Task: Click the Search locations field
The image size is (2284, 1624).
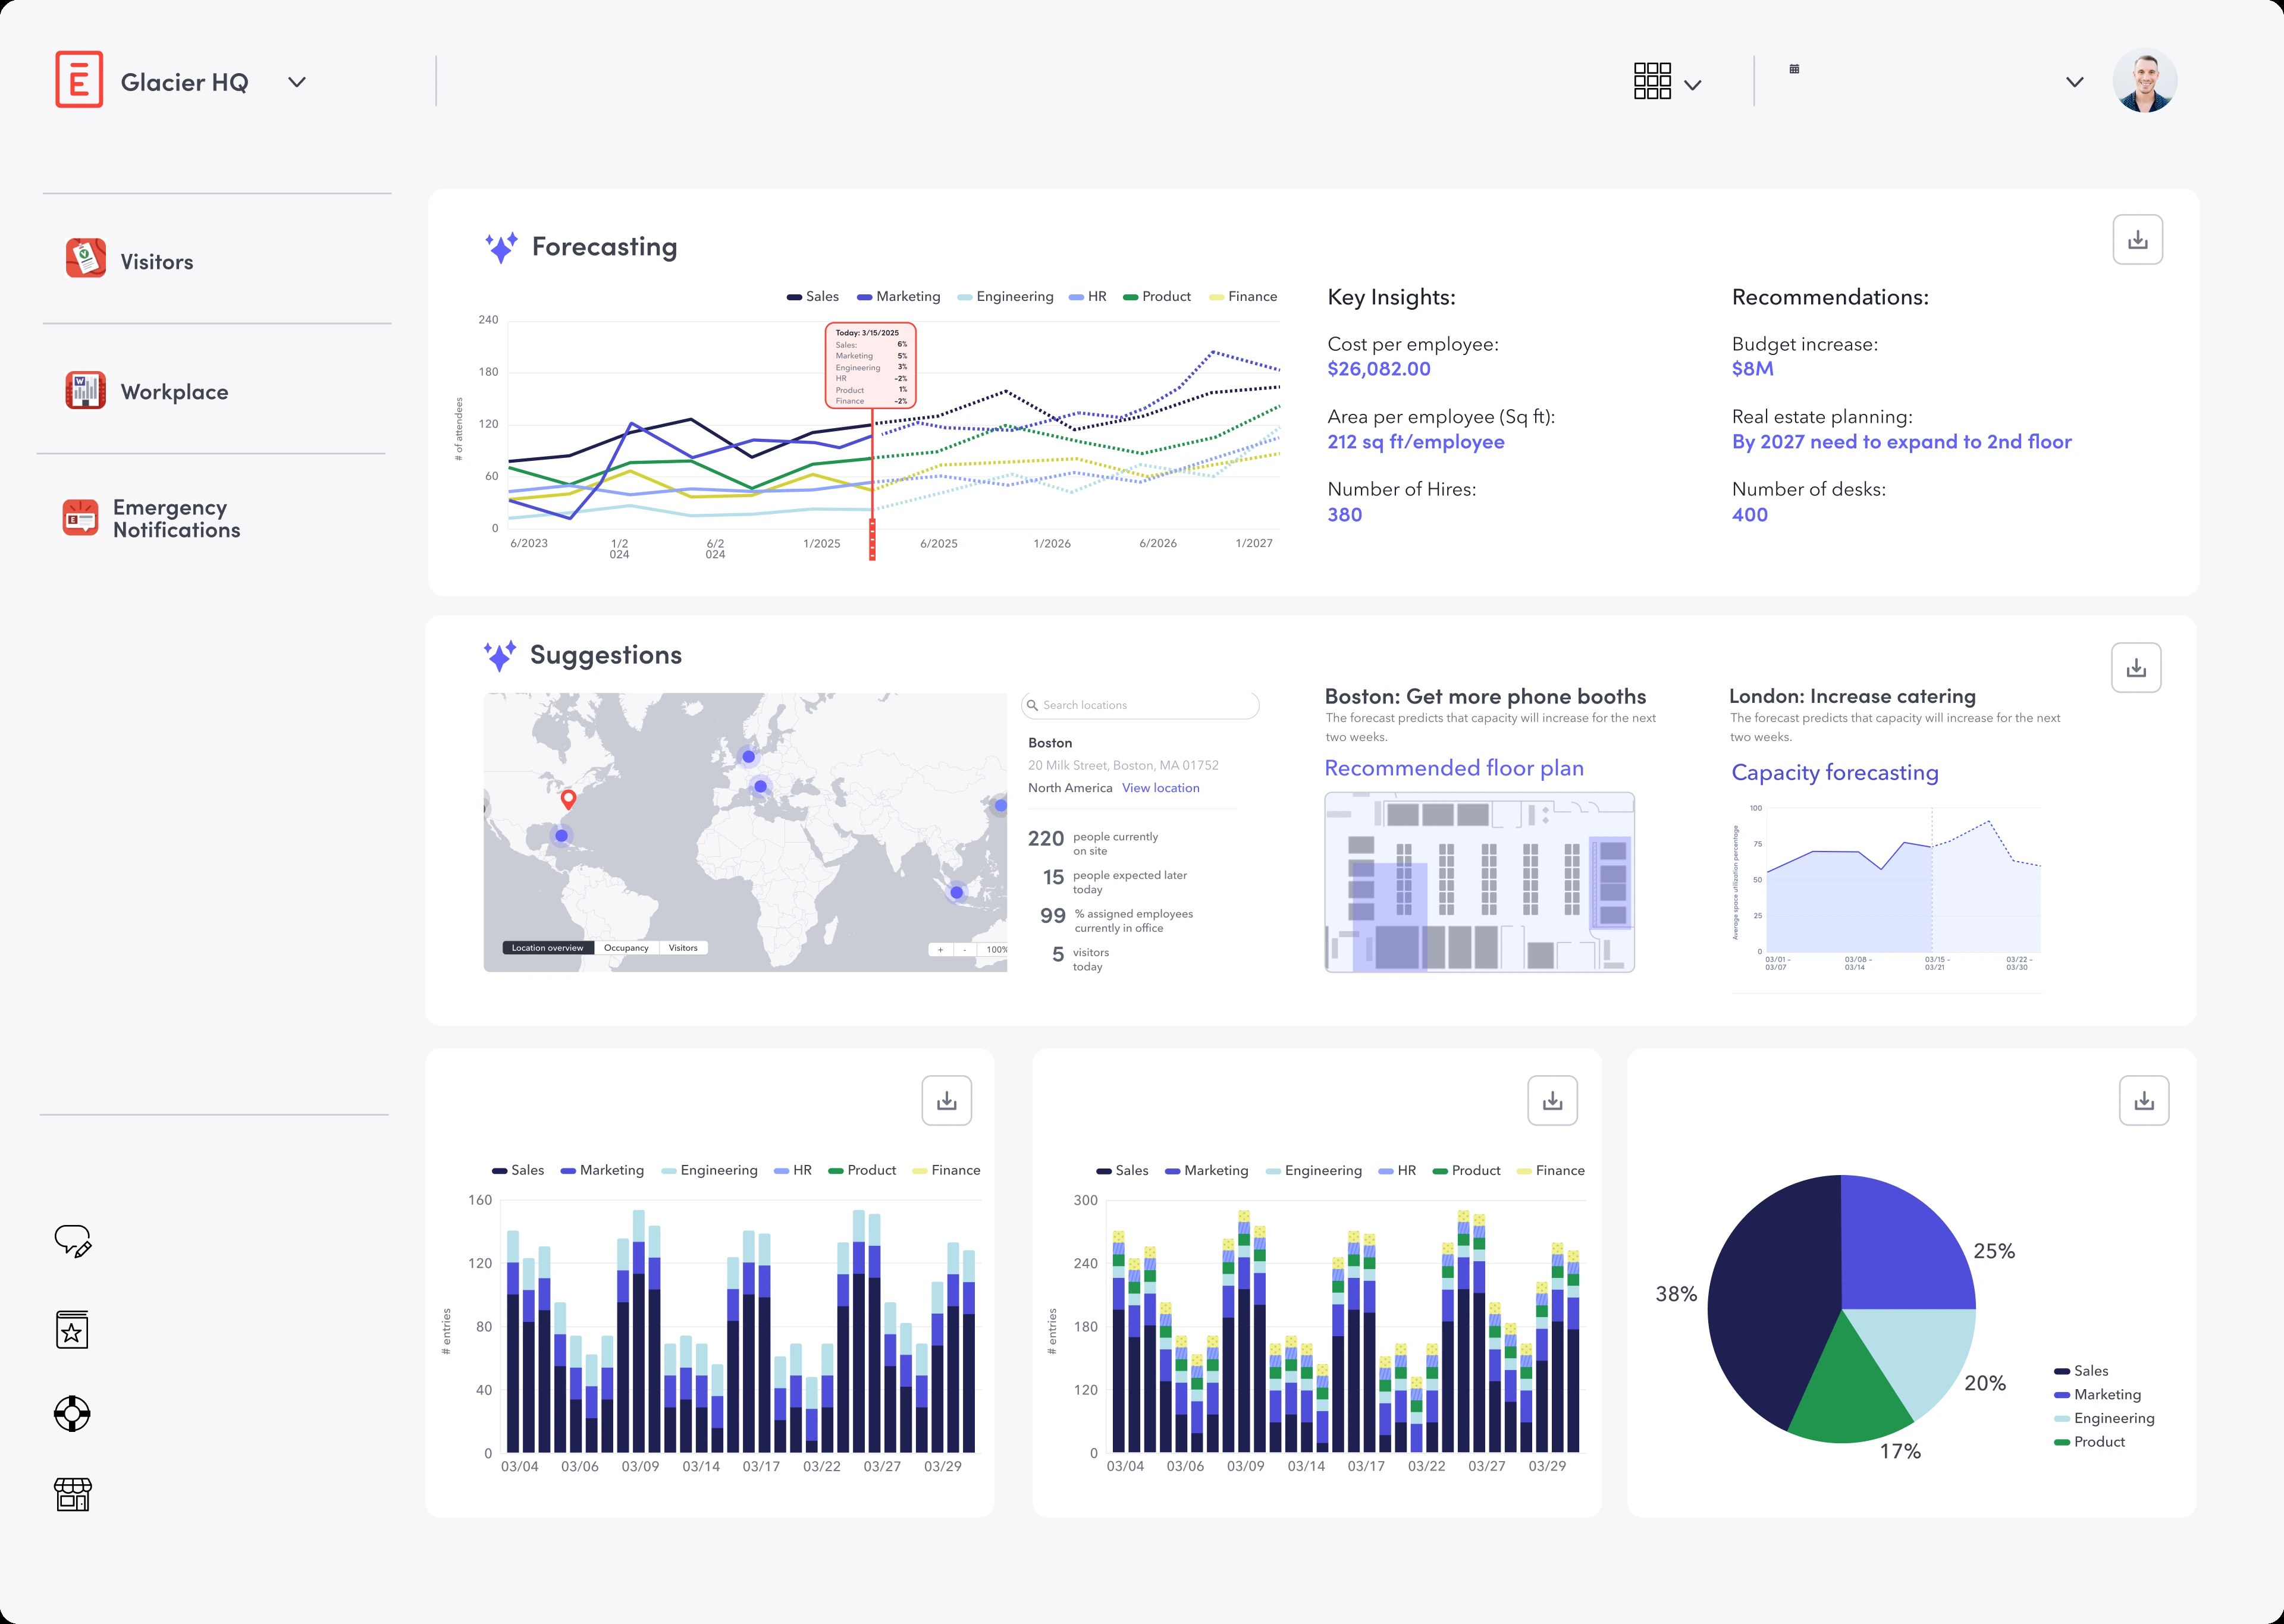Action: click(x=1140, y=705)
